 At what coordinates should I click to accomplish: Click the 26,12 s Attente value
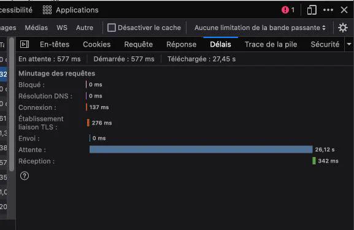tap(325, 150)
